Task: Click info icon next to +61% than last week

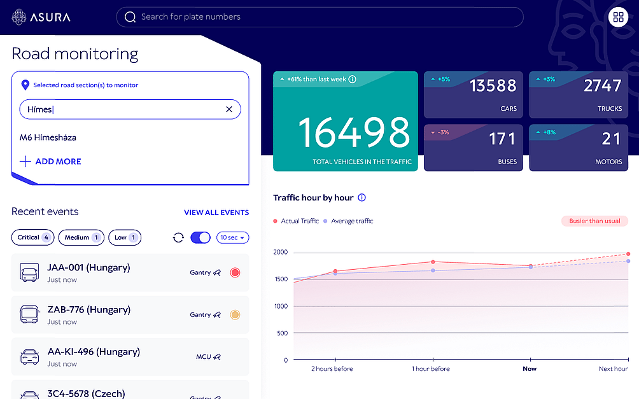Action: pyautogui.click(x=353, y=80)
